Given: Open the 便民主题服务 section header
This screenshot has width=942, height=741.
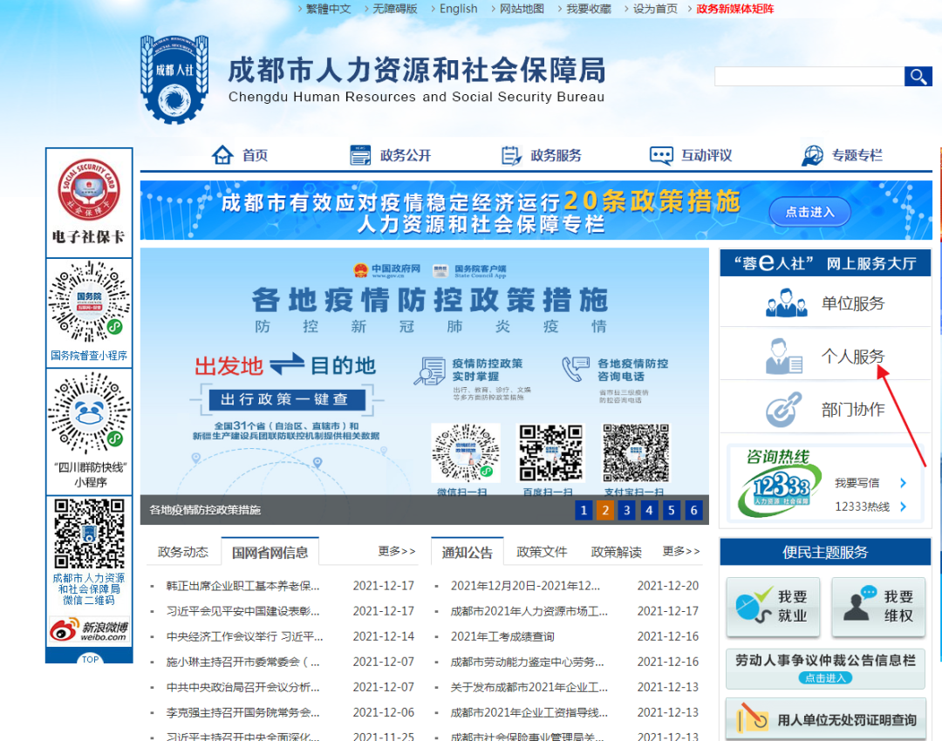Looking at the screenshot, I should coord(825,552).
